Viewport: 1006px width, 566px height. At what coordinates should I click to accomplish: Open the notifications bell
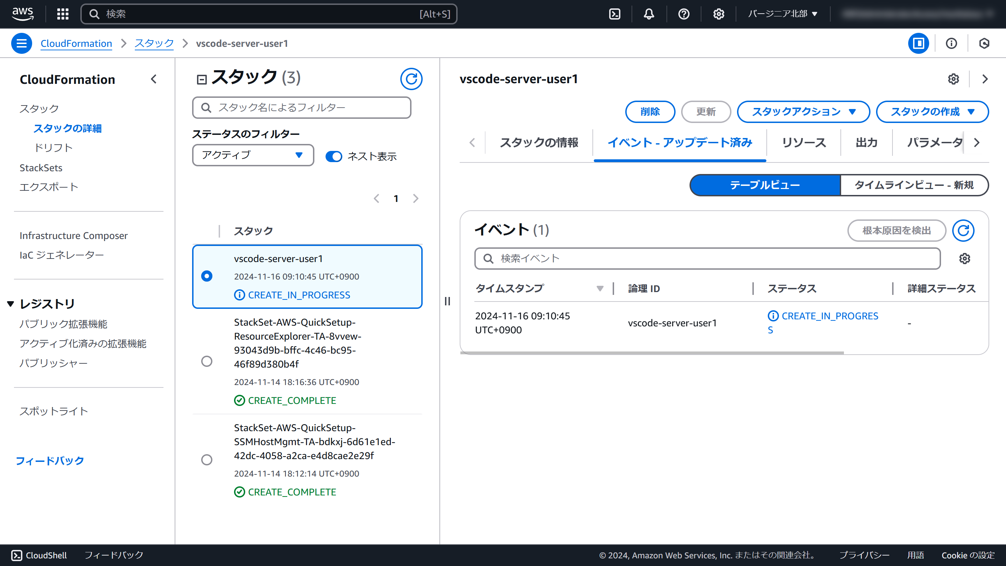(x=649, y=14)
